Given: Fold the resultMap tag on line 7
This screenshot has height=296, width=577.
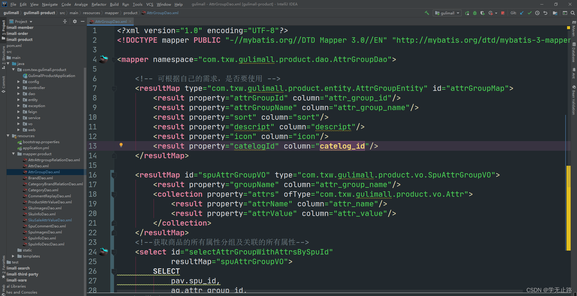Looking at the screenshot, I should coord(114,88).
